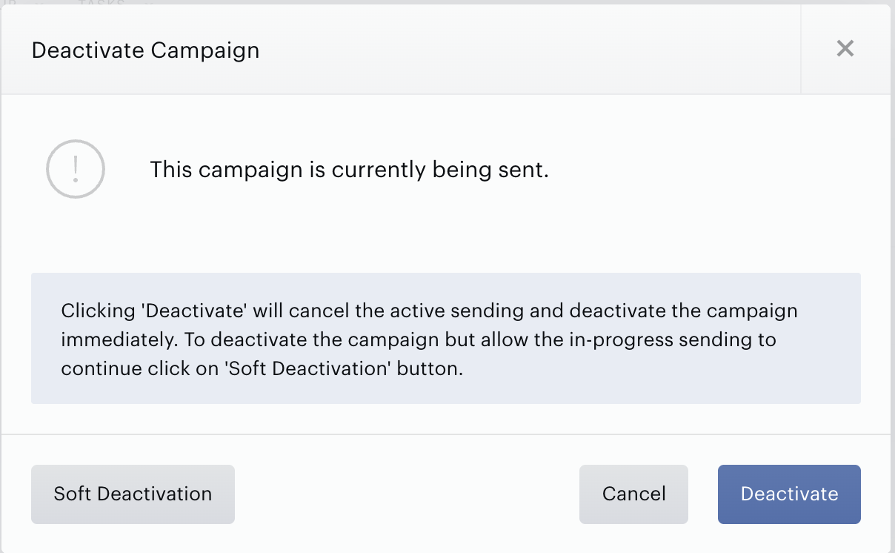Viewport: 895px width, 553px height.
Task: Close the Deactivate Campaign dialog with X
Action: [845, 49]
